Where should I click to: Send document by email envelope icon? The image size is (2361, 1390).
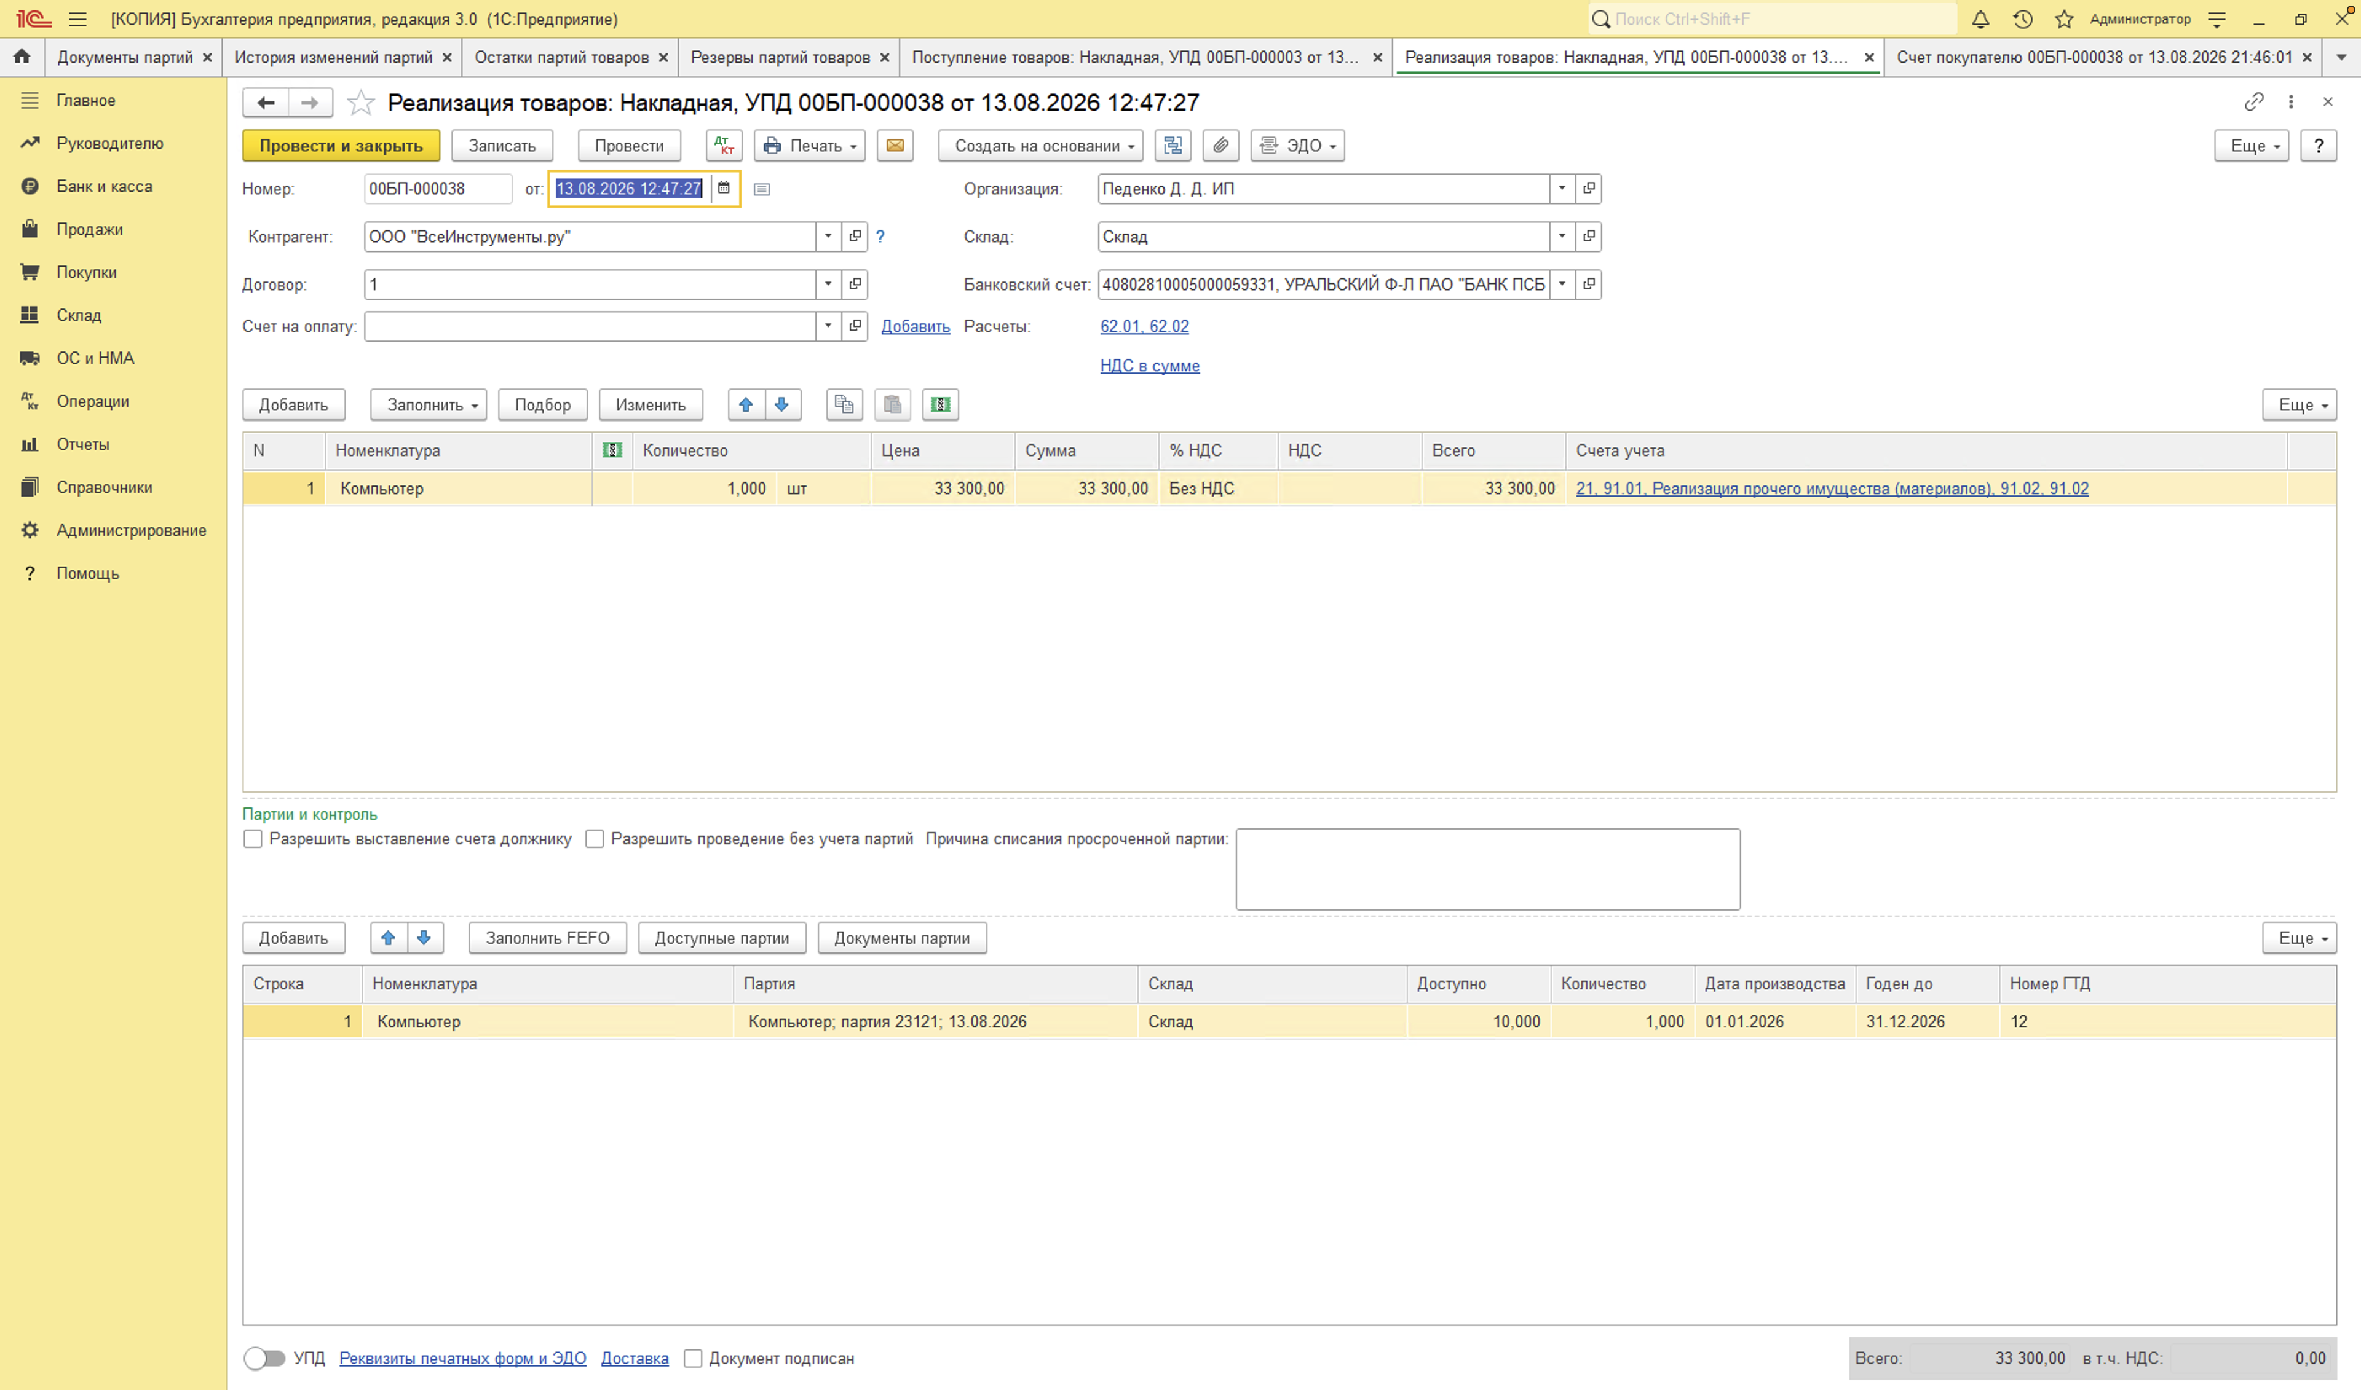pyautogui.click(x=896, y=145)
